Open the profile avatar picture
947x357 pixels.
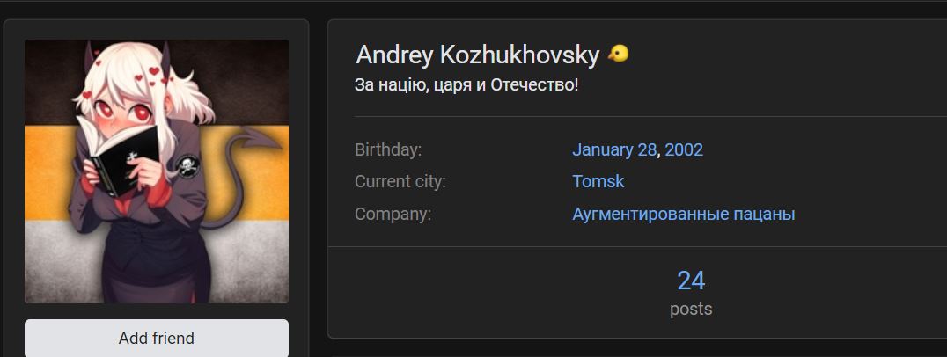(x=157, y=171)
